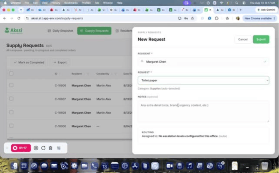Viewport: 279px width, 173px height.
Task: Click Mark as Completed button
Action: [29, 62]
